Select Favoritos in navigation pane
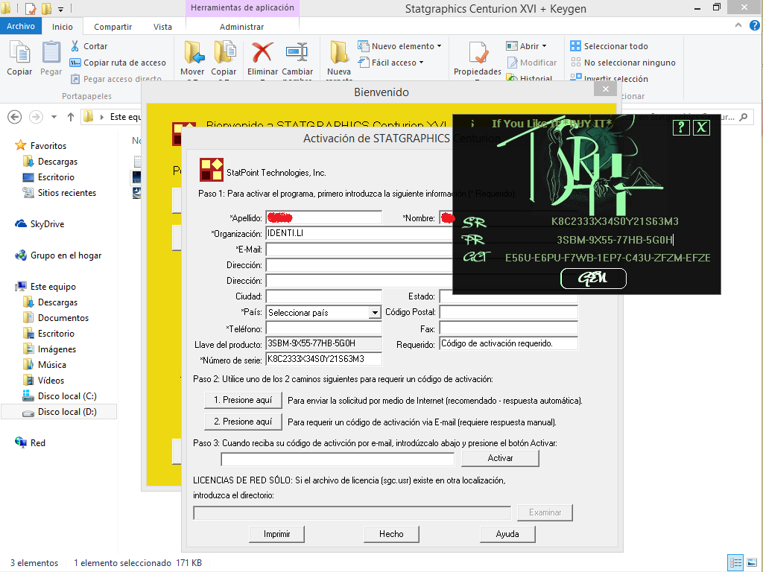 pos(41,145)
